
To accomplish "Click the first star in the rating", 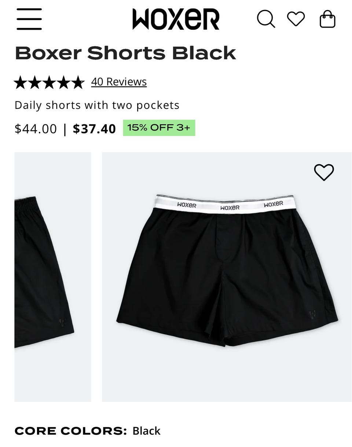I will (21, 82).
